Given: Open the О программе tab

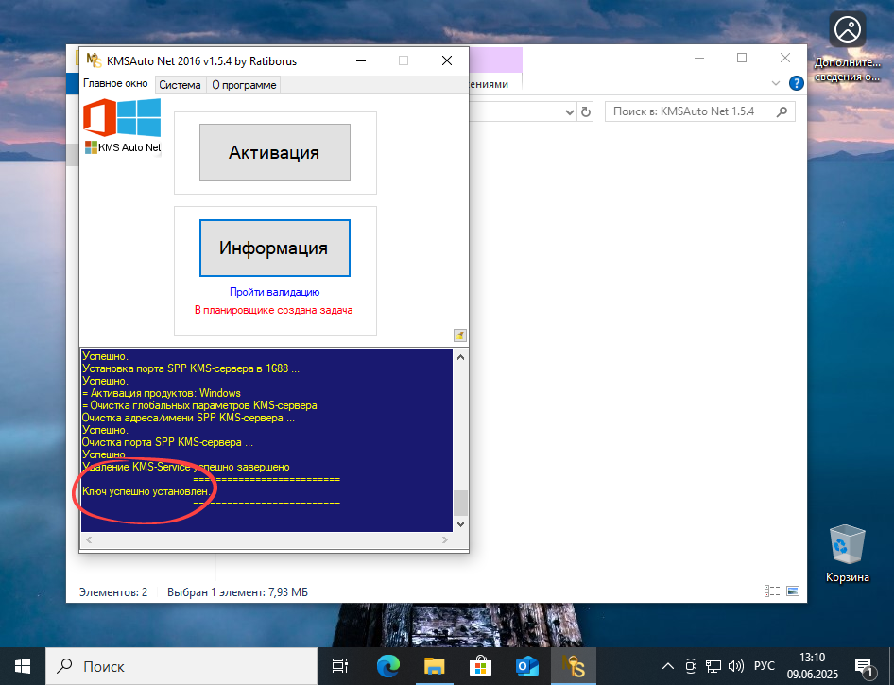Looking at the screenshot, I should [244, 84].
